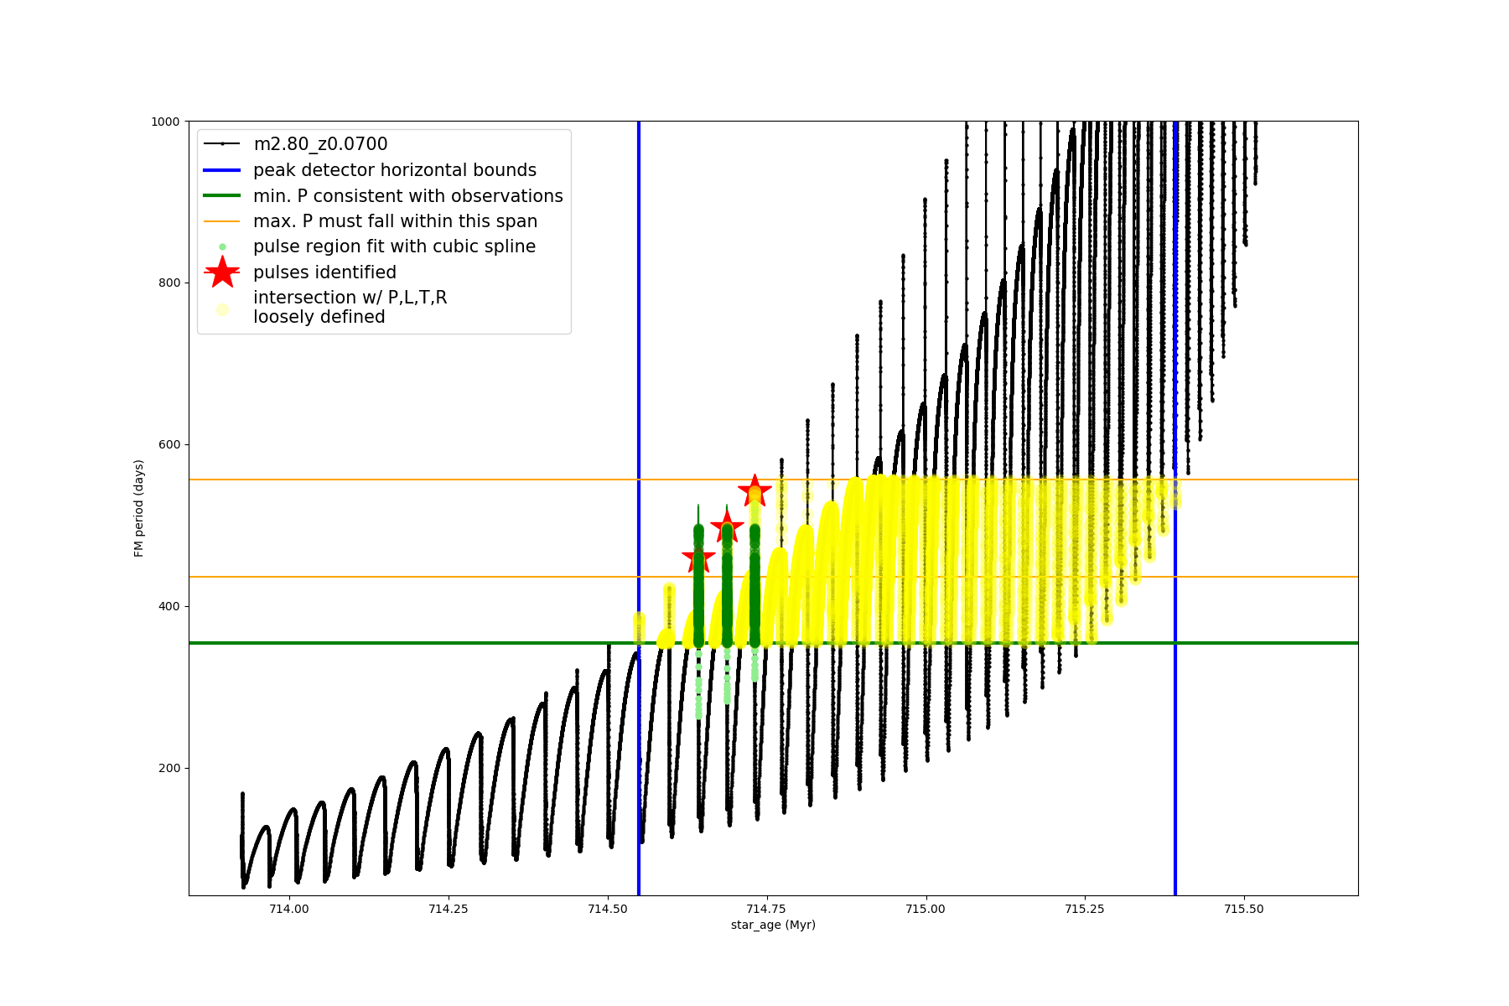Click the light green dot legend marker
1509x1006 pixels.
pos(222,247)
